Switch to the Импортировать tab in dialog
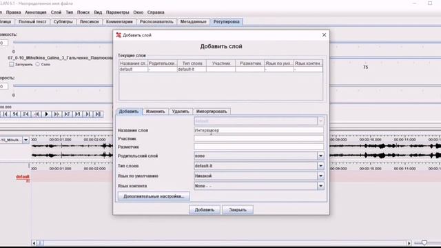The height and width of the screenshot is (248, 441). [212, 112]
